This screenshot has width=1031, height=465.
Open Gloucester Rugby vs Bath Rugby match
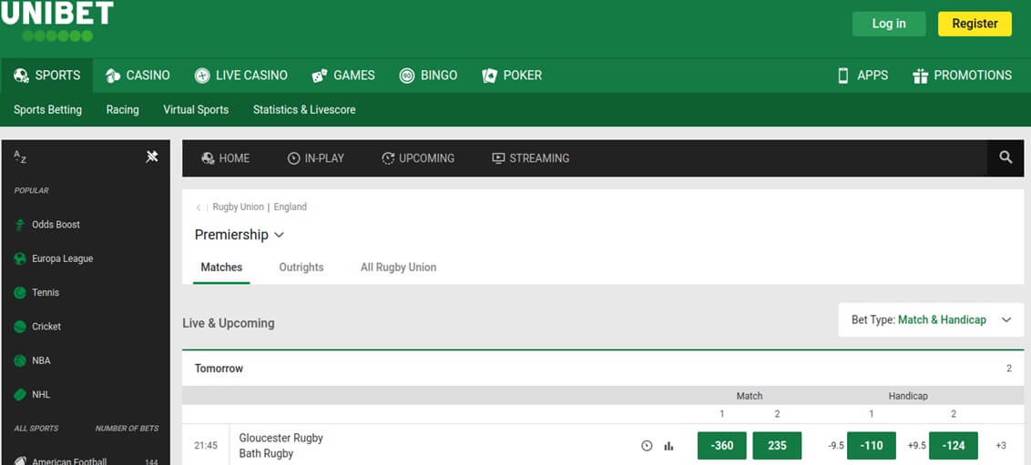281,446
